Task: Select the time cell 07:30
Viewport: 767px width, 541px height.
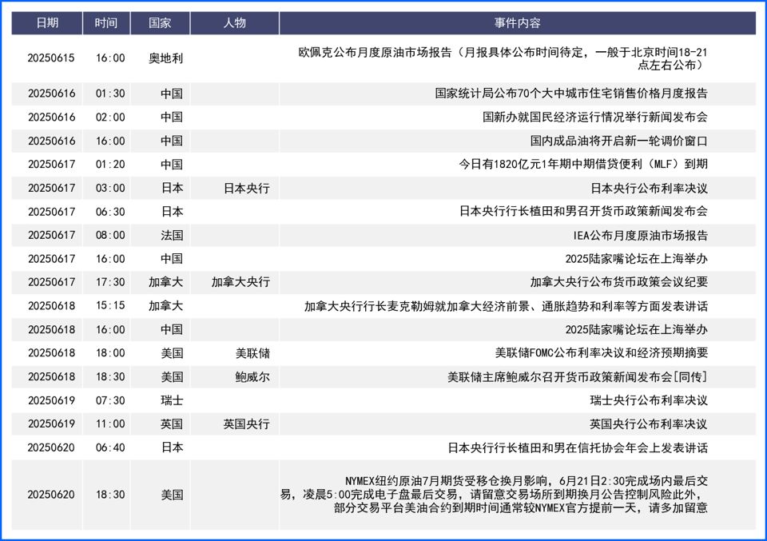Action: (x=110, y=400)
